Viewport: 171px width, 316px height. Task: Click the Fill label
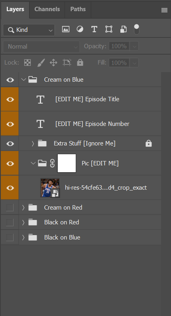coord(102,63)
